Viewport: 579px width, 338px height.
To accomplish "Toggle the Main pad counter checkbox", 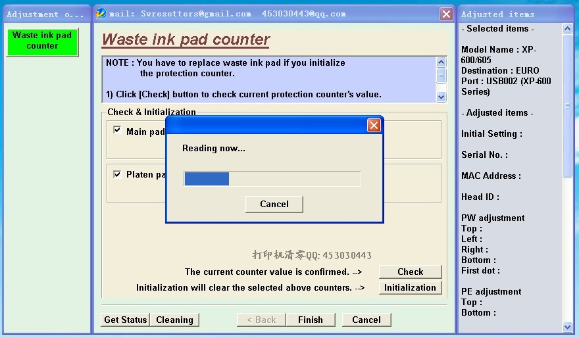I will (117, 130).
